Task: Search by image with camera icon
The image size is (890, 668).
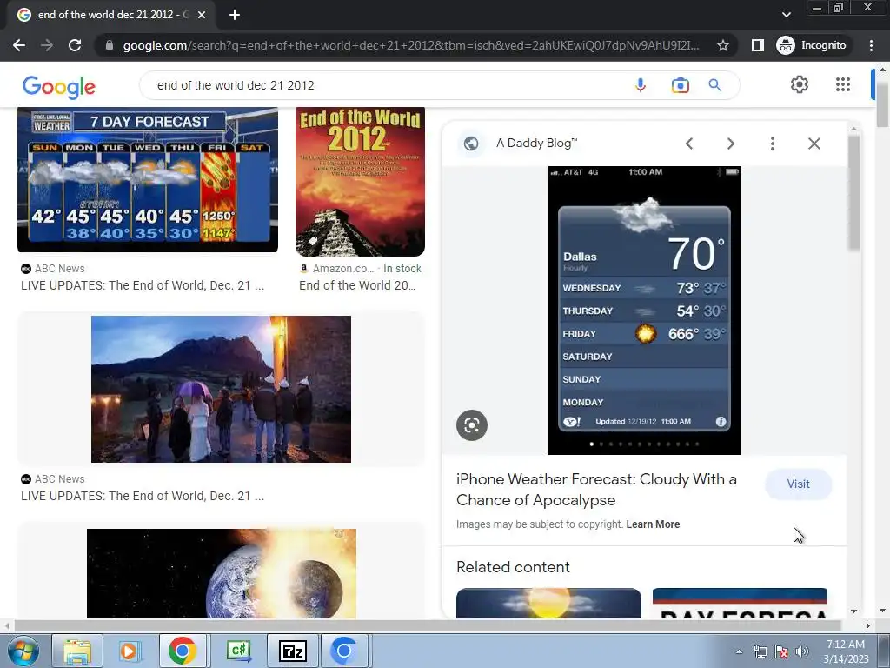Action: 680,85
